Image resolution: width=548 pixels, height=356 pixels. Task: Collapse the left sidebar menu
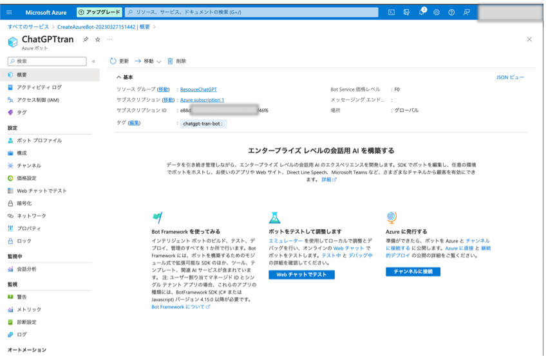[93, 61]
